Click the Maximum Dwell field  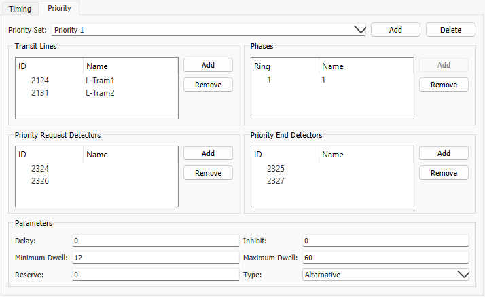[385, 258]
